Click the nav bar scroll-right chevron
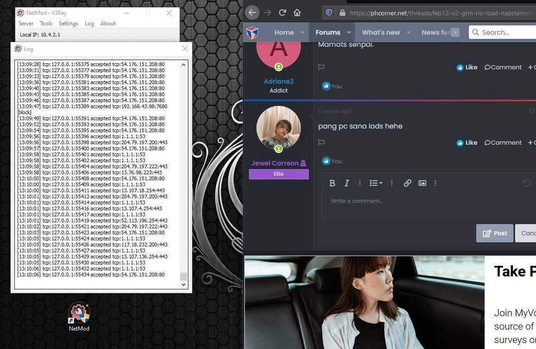 455,32
